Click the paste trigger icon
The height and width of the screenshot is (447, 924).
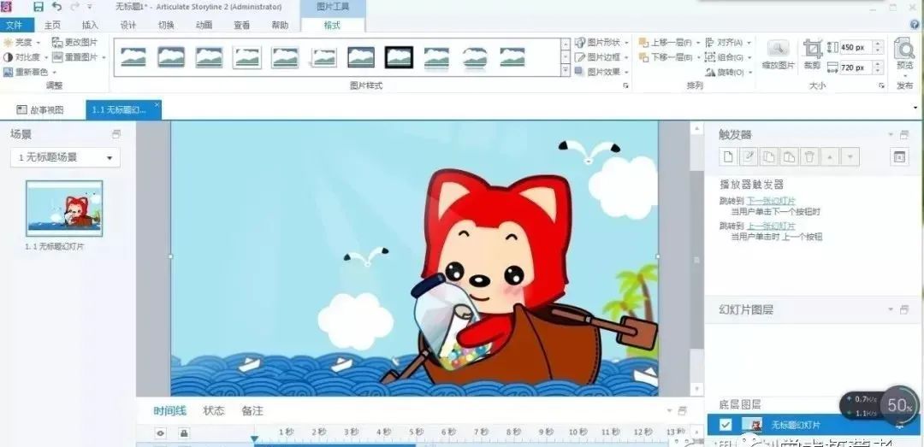789,156
